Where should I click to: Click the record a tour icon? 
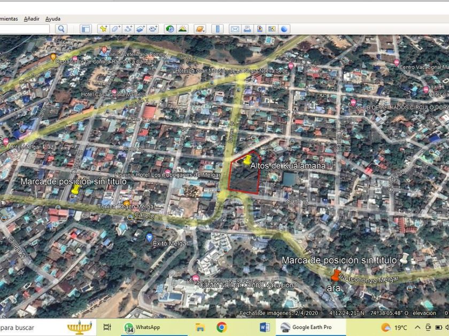(153, 29)
